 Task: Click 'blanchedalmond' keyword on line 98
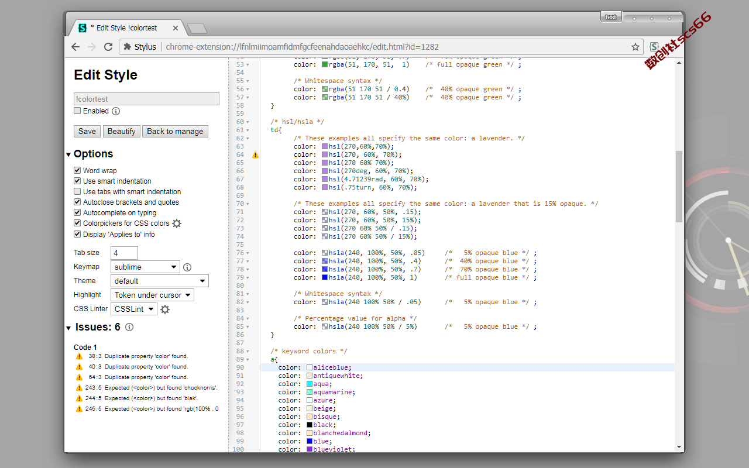click(x=340, y=433)
